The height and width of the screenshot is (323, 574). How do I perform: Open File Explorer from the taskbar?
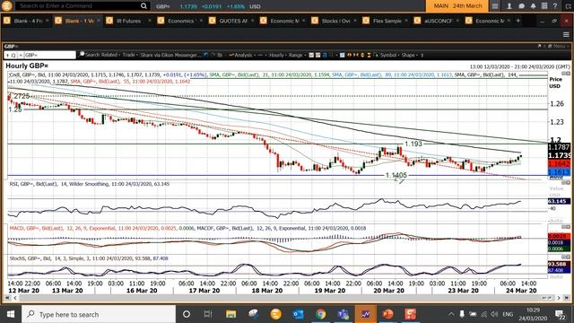click(230, 314)
